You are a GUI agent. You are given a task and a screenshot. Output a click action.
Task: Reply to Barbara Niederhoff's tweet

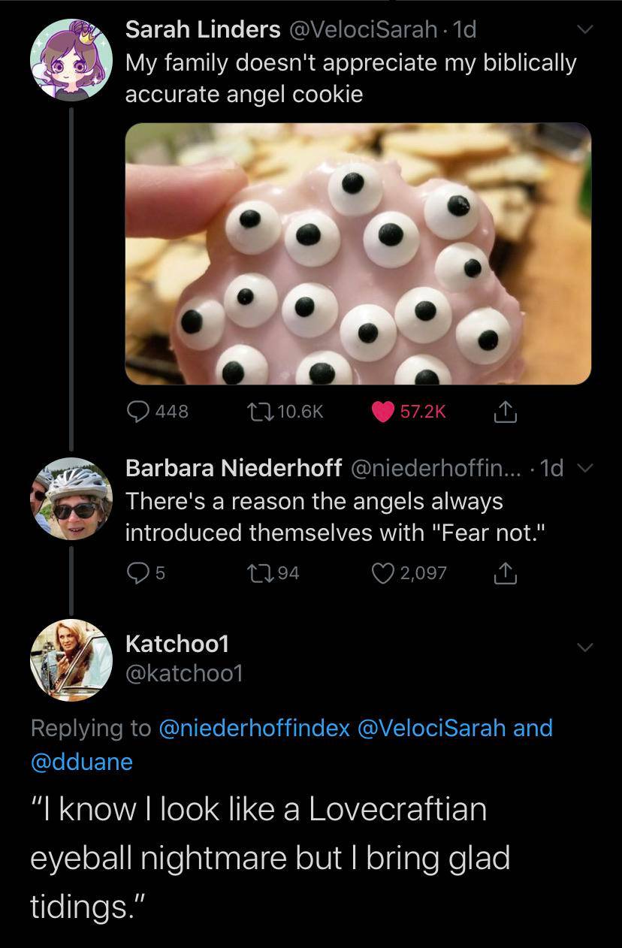coord(138,573)
